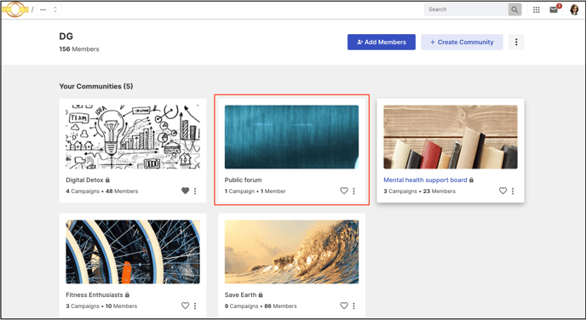The width and height of the screenshot is (586, 320).
Task: Click the Create Community button
Action: [x=462, y=43]
